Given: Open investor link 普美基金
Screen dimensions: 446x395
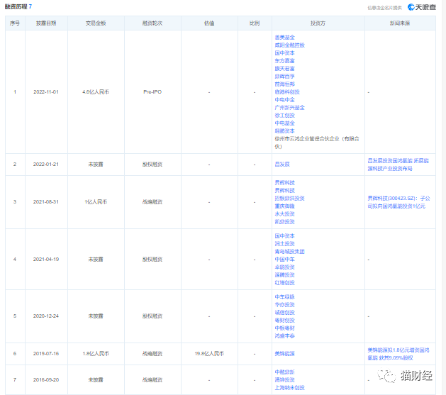Looking at the screenshot, I should point(284,38).
